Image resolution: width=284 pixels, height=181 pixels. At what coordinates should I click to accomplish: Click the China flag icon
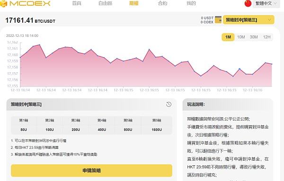click(x=248, y=3)
